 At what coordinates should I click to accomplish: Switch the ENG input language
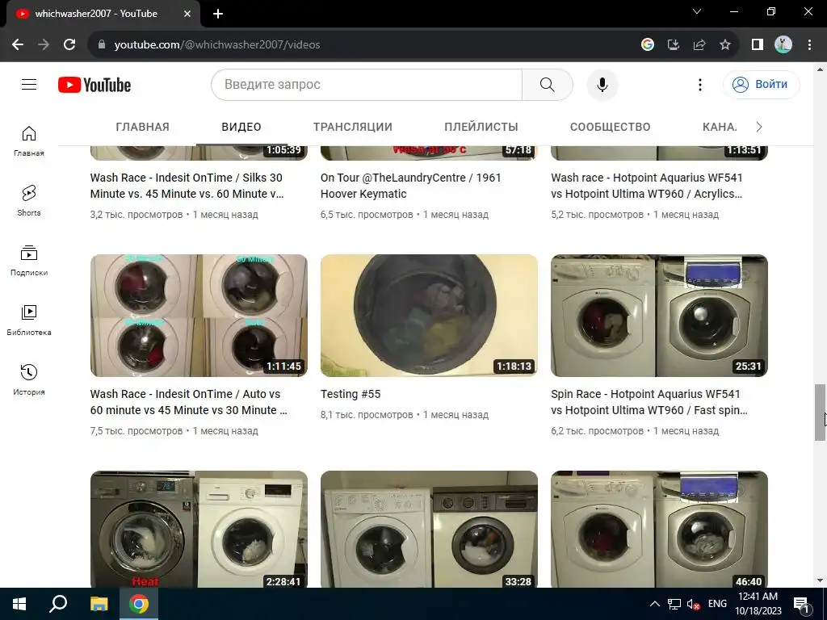pos(717,604)
